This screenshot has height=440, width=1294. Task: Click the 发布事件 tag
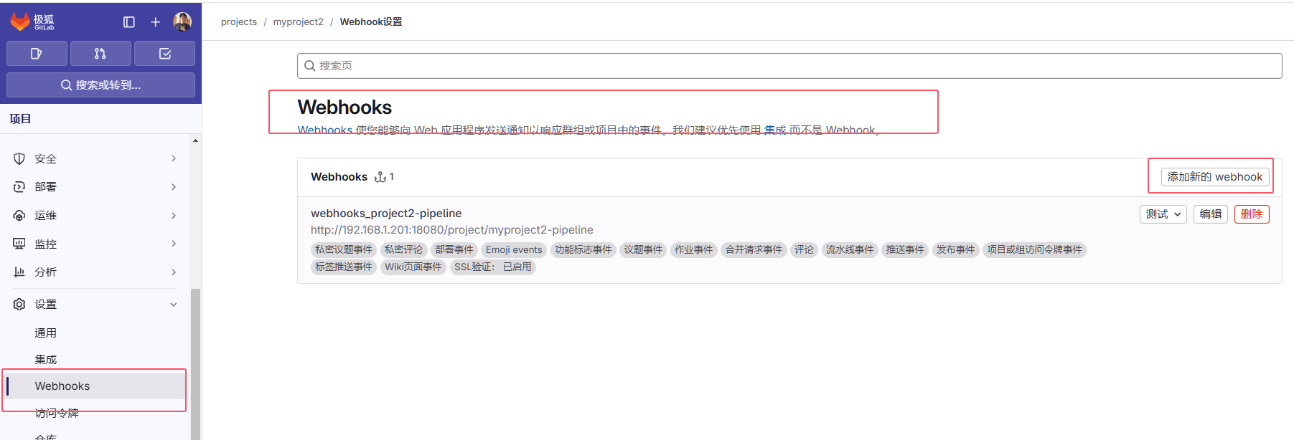coord(955,250)
